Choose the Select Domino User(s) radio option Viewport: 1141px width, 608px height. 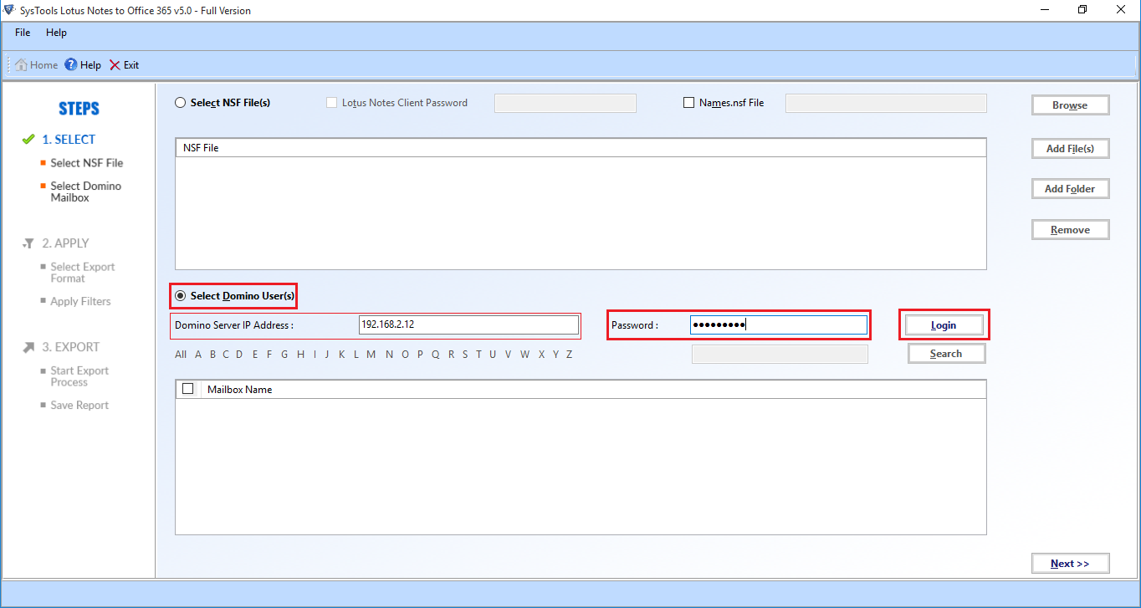(181, 296)
